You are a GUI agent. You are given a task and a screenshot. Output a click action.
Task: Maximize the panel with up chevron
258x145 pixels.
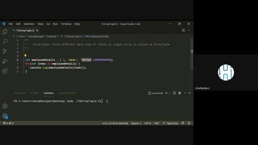185,93
